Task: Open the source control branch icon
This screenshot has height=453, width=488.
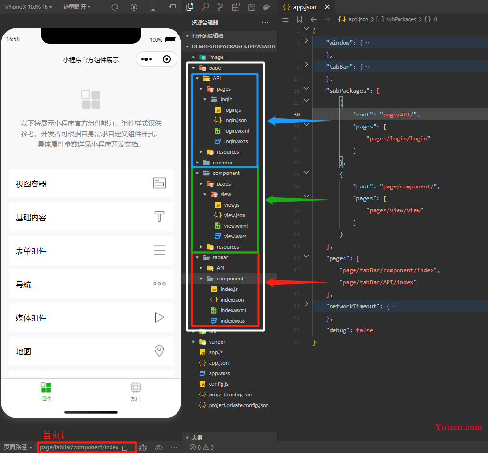Action: click(221, 7)
